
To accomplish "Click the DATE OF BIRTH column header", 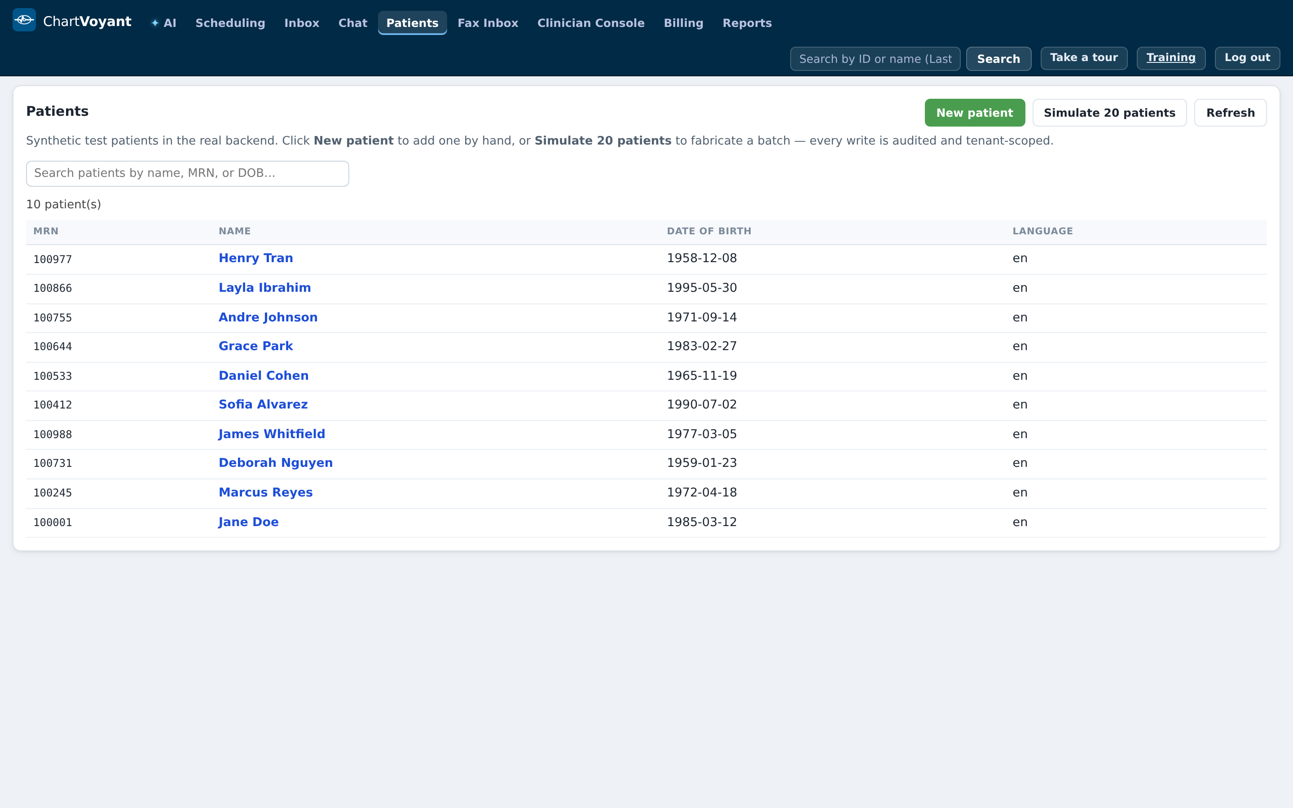I will (709, 231).
